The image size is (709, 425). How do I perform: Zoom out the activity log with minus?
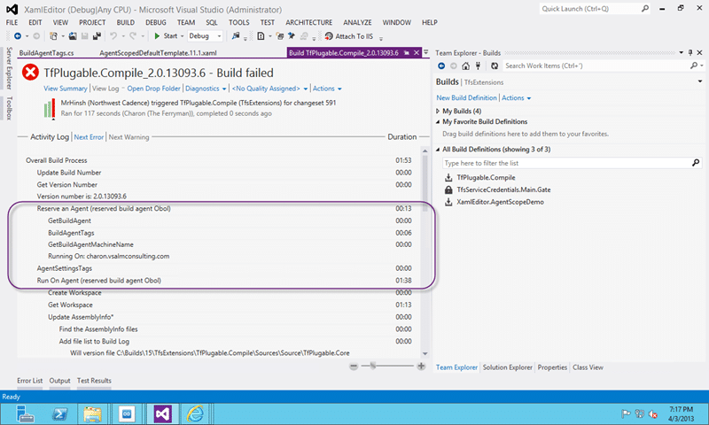click(354, 367)
